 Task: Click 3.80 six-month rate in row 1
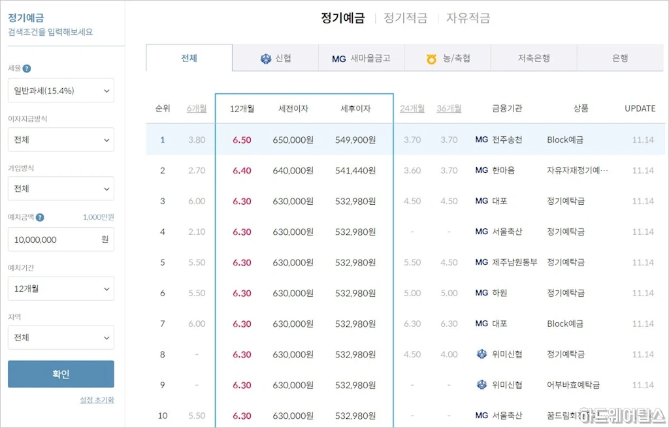point(197,140)
